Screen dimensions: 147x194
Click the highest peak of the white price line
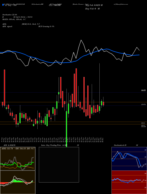(x=81, y=40)
